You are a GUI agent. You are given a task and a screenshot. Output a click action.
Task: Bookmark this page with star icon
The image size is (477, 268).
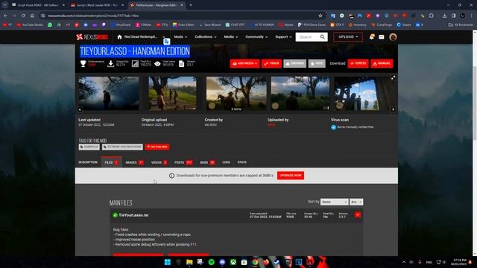(x=320, y=16)
